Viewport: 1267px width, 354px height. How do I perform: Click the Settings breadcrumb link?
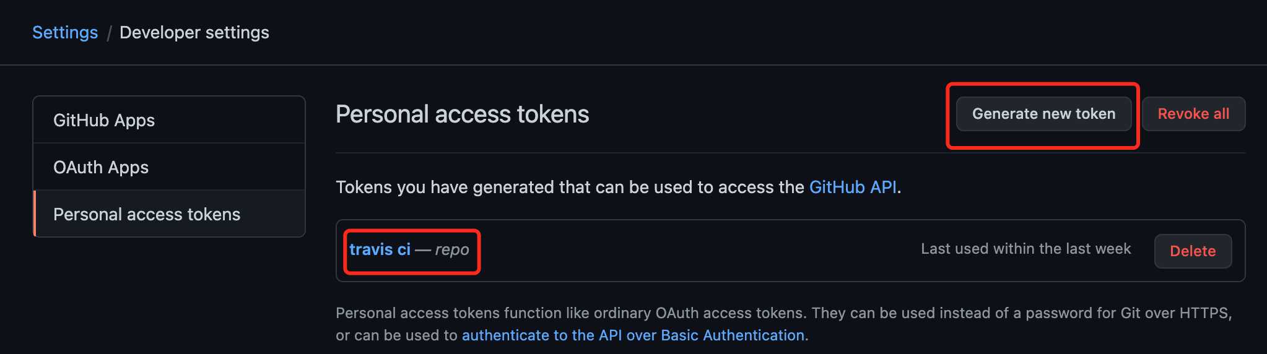[65, 32]
